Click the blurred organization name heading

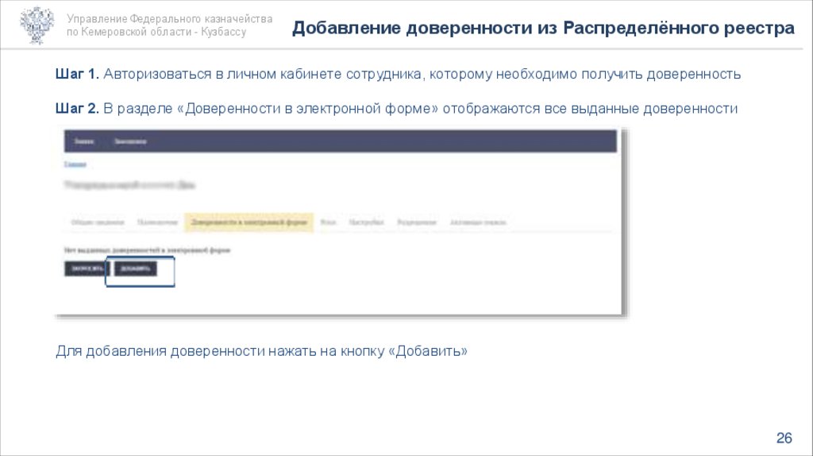(129, 184)
